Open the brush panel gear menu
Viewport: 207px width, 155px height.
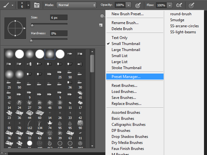pyautogui.click(x=102, y=16)
